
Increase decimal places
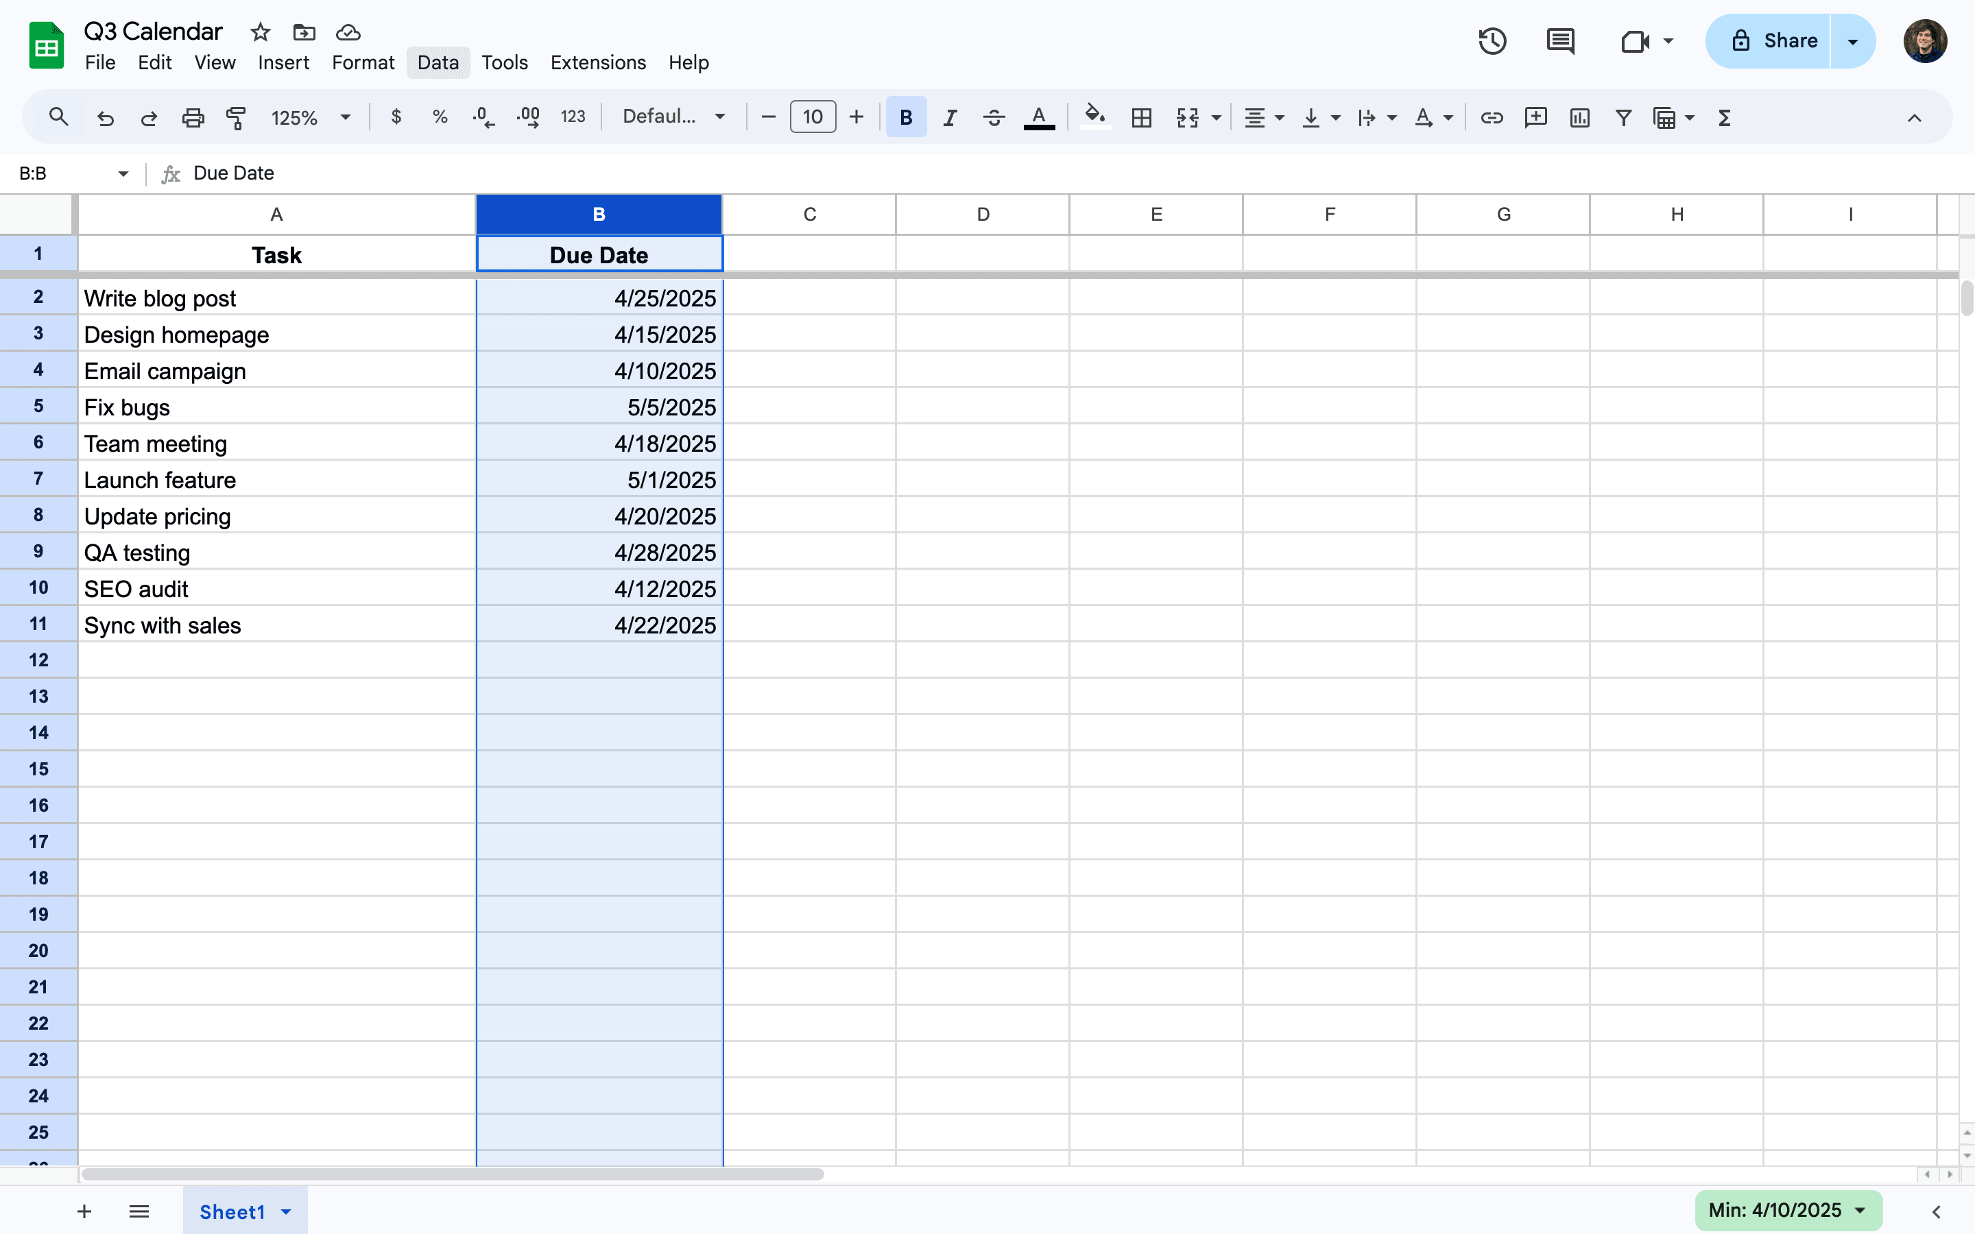click(x=528, y=119)
